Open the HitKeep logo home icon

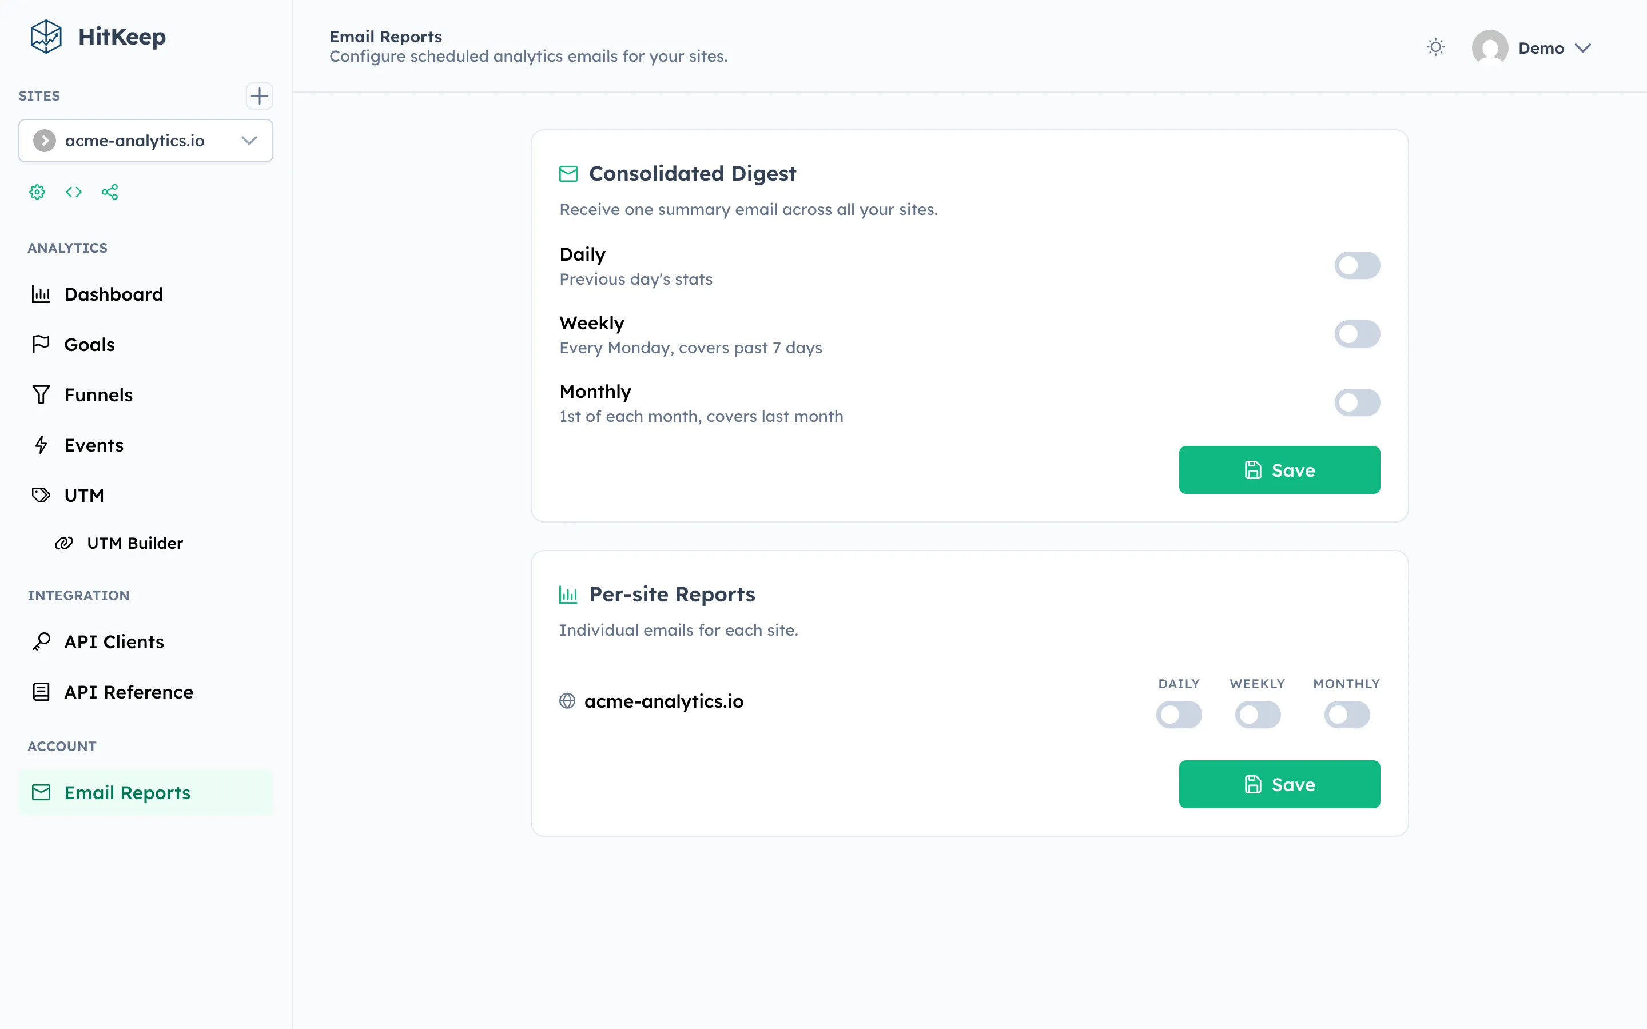click(45, 36)
